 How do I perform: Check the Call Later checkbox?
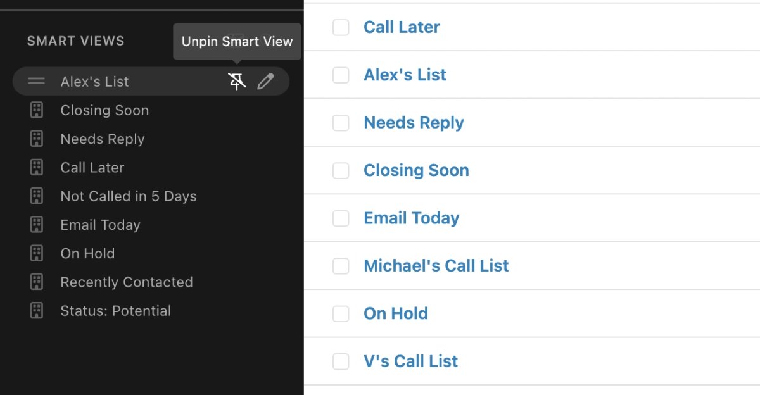tap(341, 27)
